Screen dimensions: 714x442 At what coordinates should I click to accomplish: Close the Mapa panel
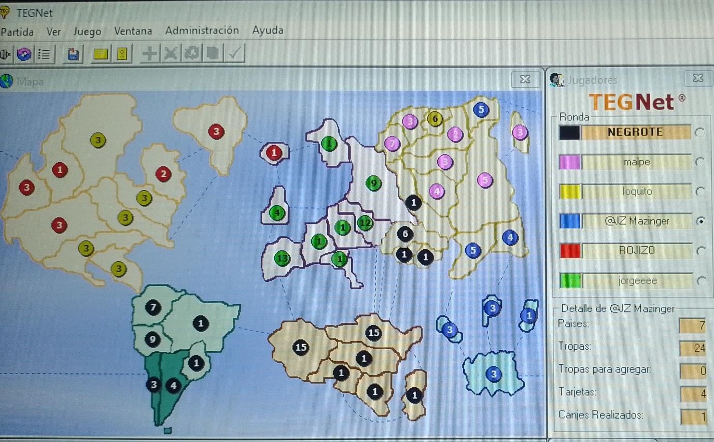525,79
